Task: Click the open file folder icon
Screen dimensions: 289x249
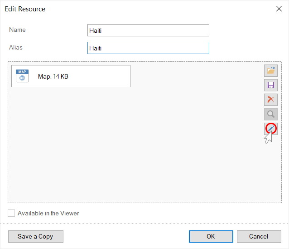Action: (271, 70)
